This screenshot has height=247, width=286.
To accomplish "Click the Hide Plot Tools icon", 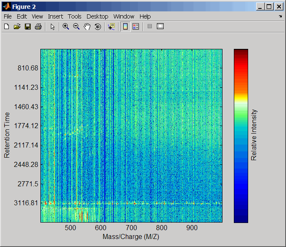I will 149,27.
